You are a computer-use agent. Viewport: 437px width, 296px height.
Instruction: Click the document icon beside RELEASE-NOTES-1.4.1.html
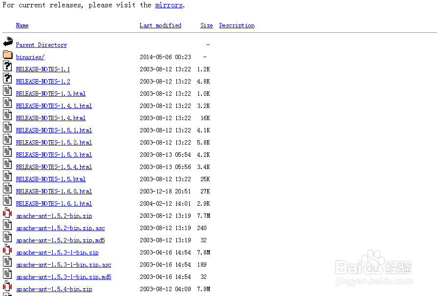(7, 103)
